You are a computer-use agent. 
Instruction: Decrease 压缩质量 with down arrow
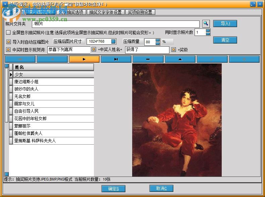(158, 43)
